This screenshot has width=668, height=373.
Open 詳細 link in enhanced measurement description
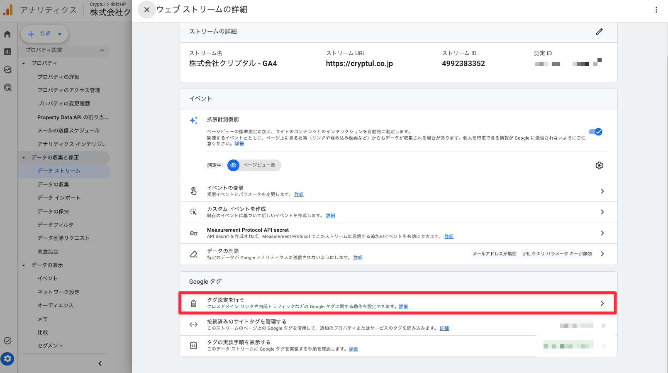(239, 144)
